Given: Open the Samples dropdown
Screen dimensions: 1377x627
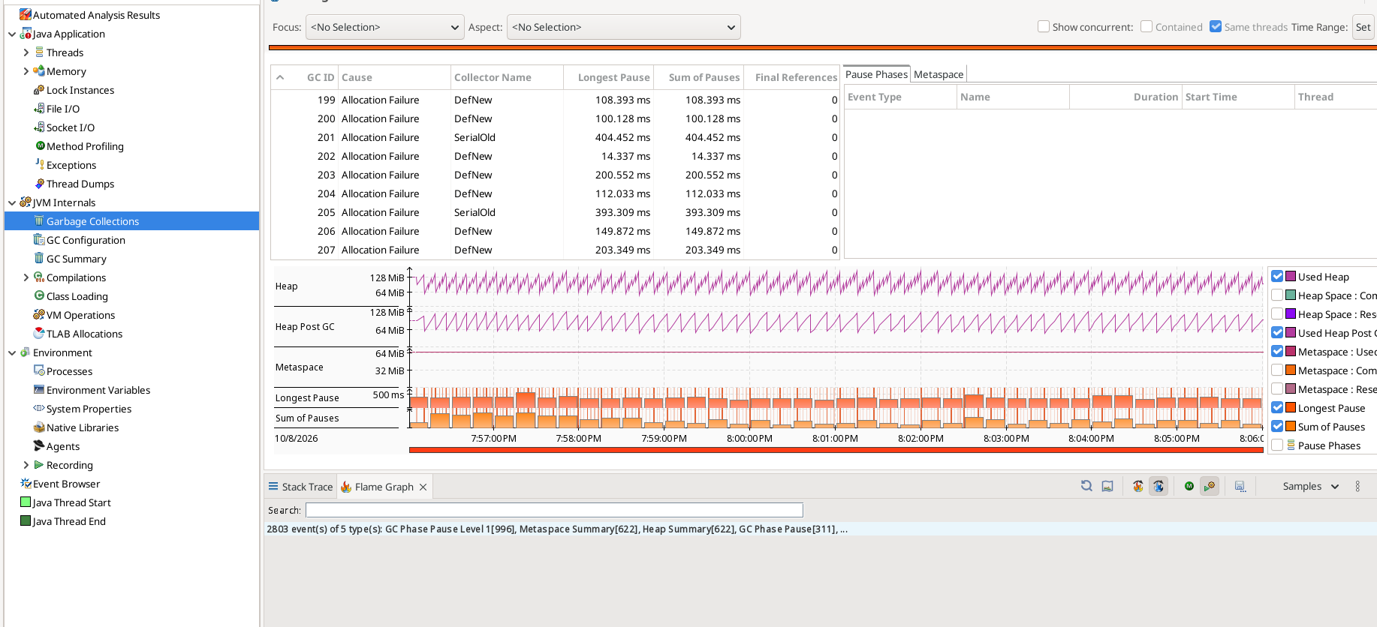Looking at the screenshot, I should pos(1310,486).
